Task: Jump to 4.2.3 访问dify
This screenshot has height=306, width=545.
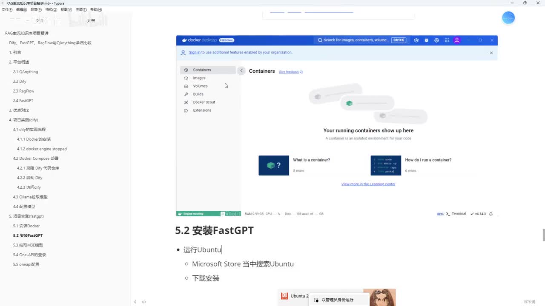Action: (x=29, y=187)
